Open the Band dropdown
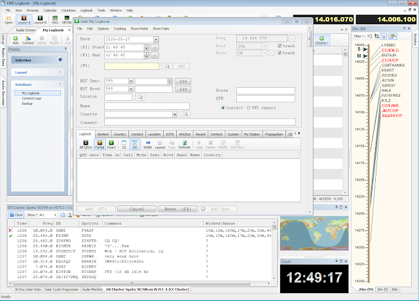 tap(264, 46)
